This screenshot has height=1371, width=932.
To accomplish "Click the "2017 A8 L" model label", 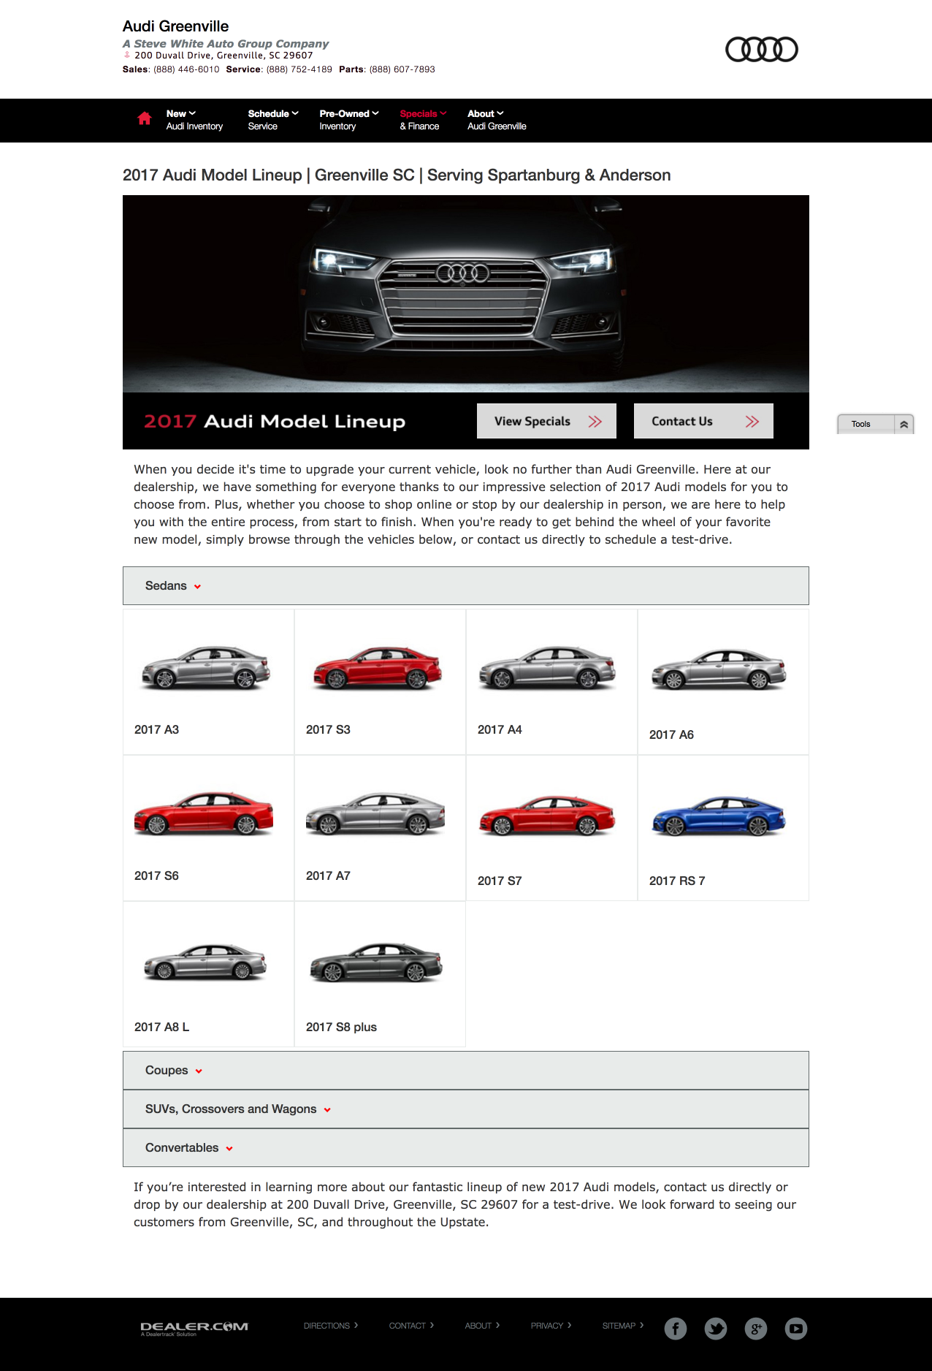I will click(162, 1027).
